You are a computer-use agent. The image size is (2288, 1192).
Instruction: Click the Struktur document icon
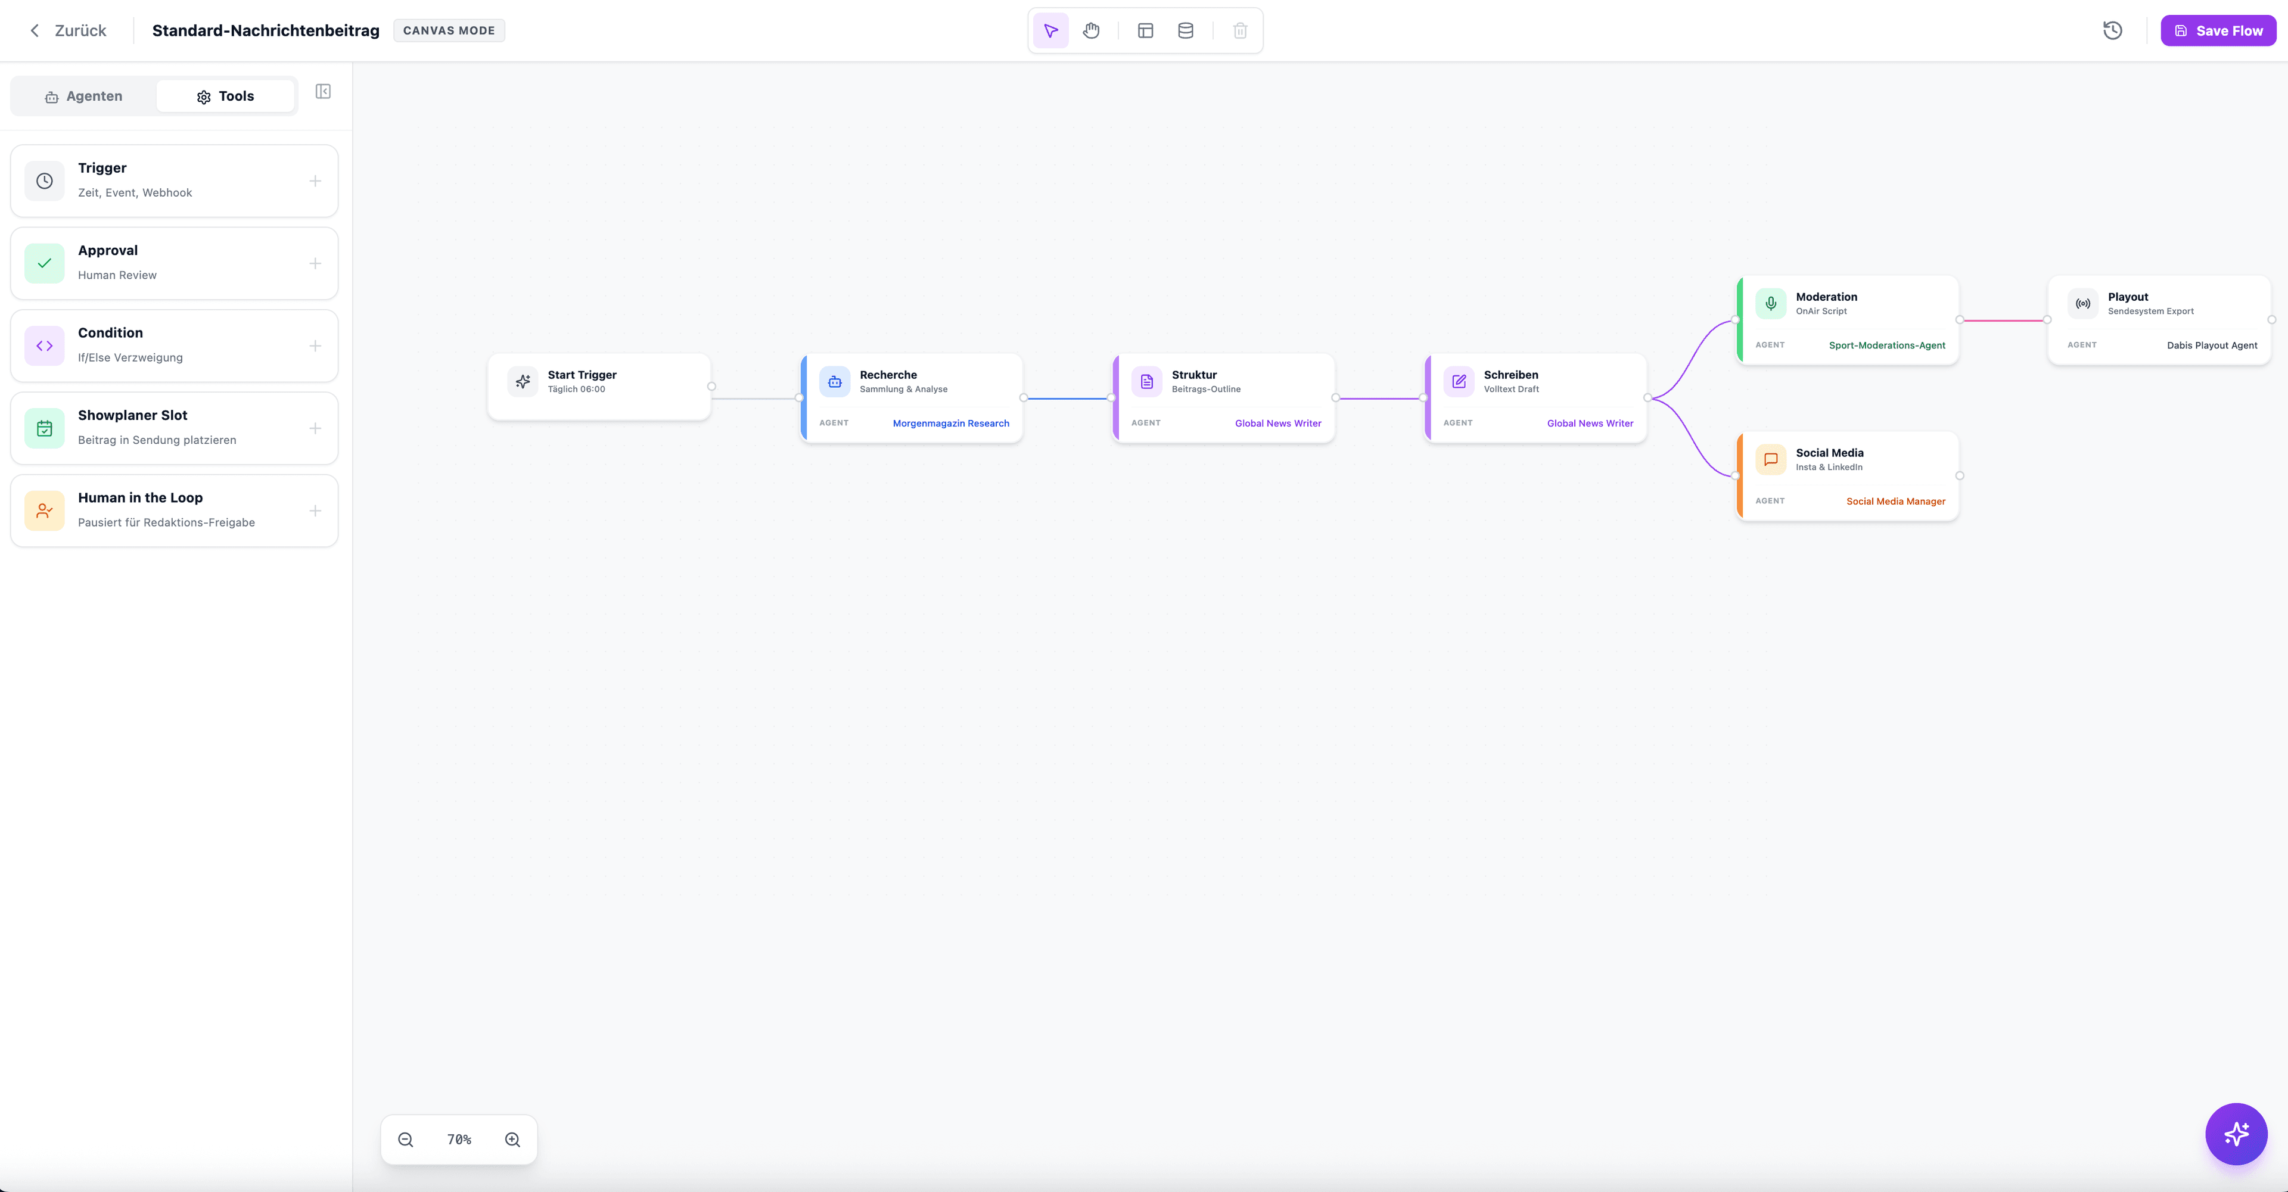pos(1146,382)
